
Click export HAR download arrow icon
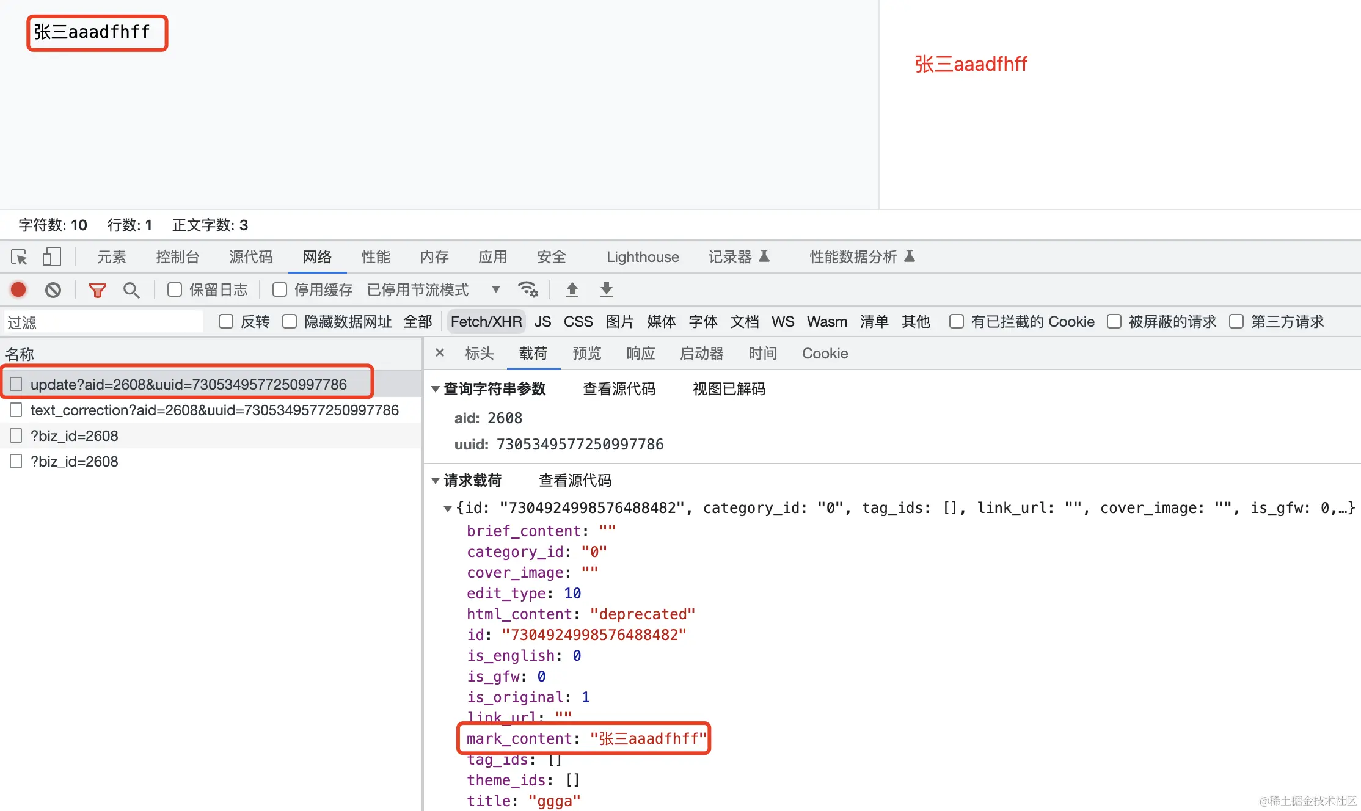click(x=606, y=289)
